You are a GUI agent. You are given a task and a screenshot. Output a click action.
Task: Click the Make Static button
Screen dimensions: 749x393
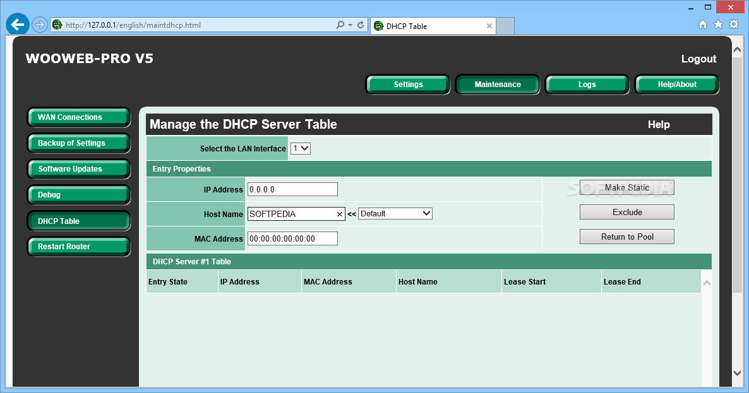(x=626, y=187)
